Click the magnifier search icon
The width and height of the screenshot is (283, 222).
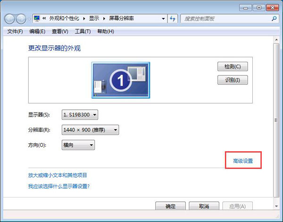(274, 18)
